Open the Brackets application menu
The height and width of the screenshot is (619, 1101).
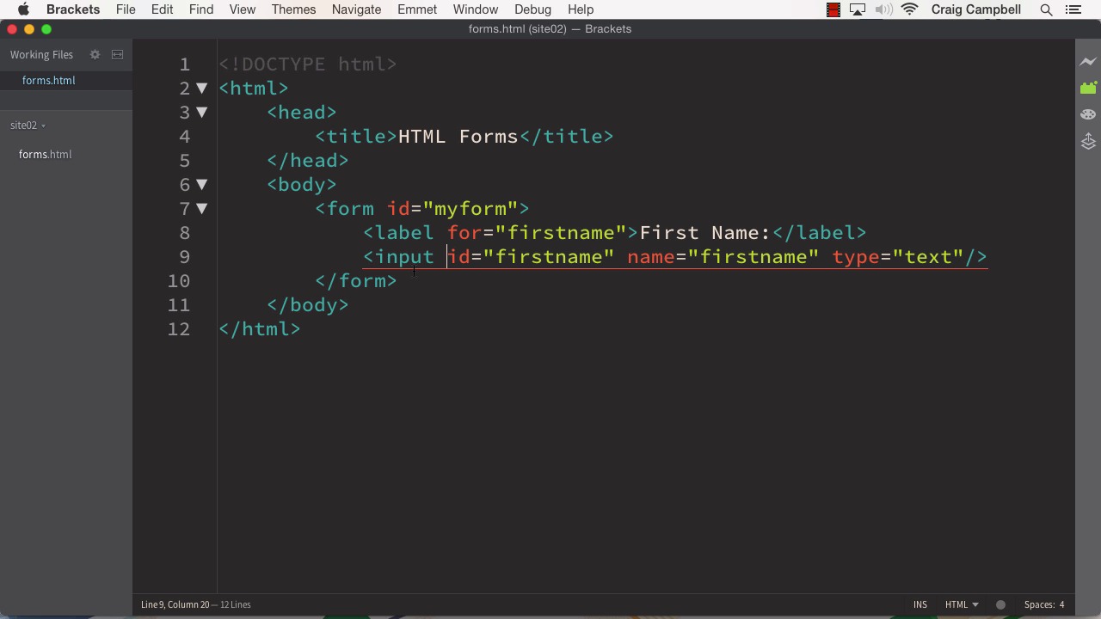coord(73,9)
